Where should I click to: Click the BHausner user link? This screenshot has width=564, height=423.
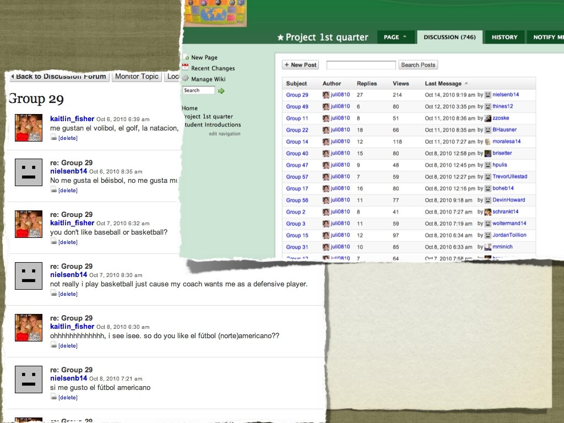505,130
